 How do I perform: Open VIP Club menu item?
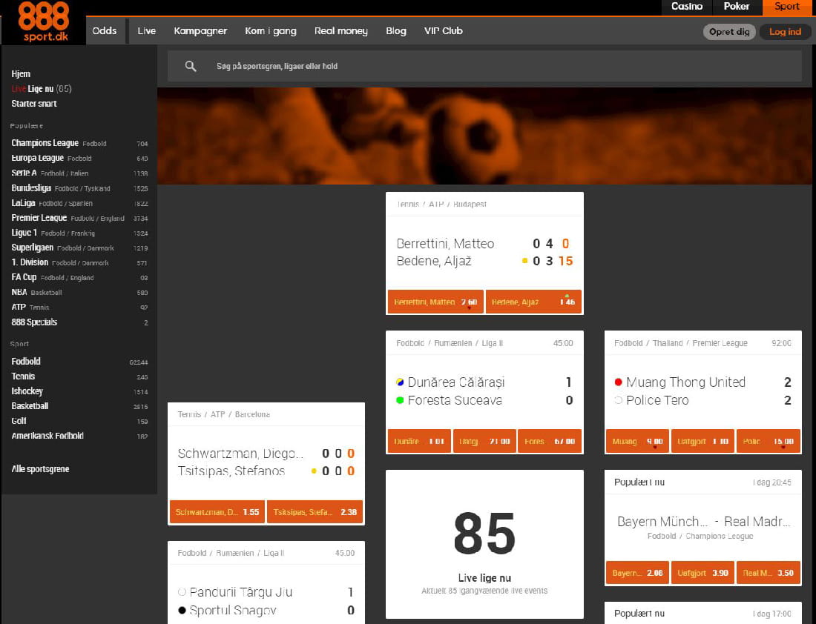click(444, 30)
